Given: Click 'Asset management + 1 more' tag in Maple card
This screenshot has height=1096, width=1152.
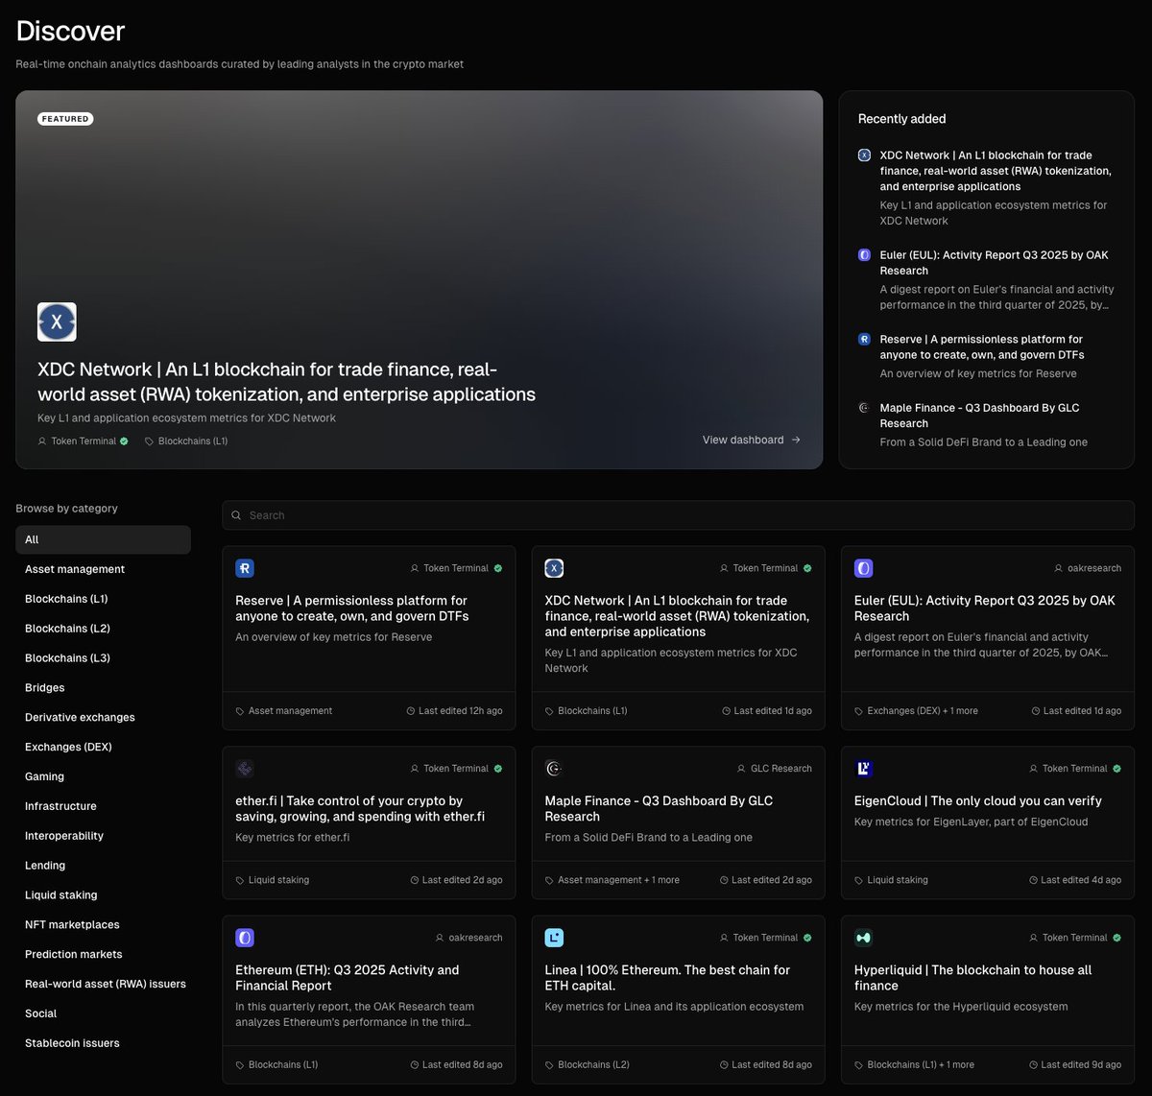Looking at the screenshot, I should (612, 880).
